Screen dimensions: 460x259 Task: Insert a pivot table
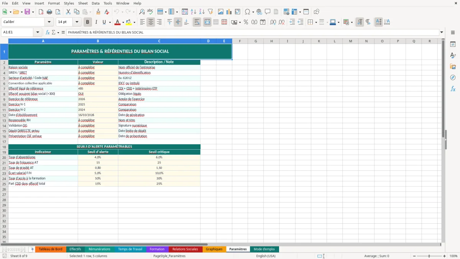[x=238, y=12]
